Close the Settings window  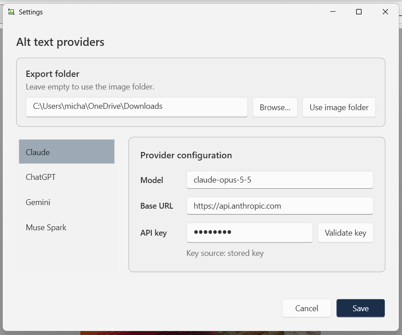point(385,12)
